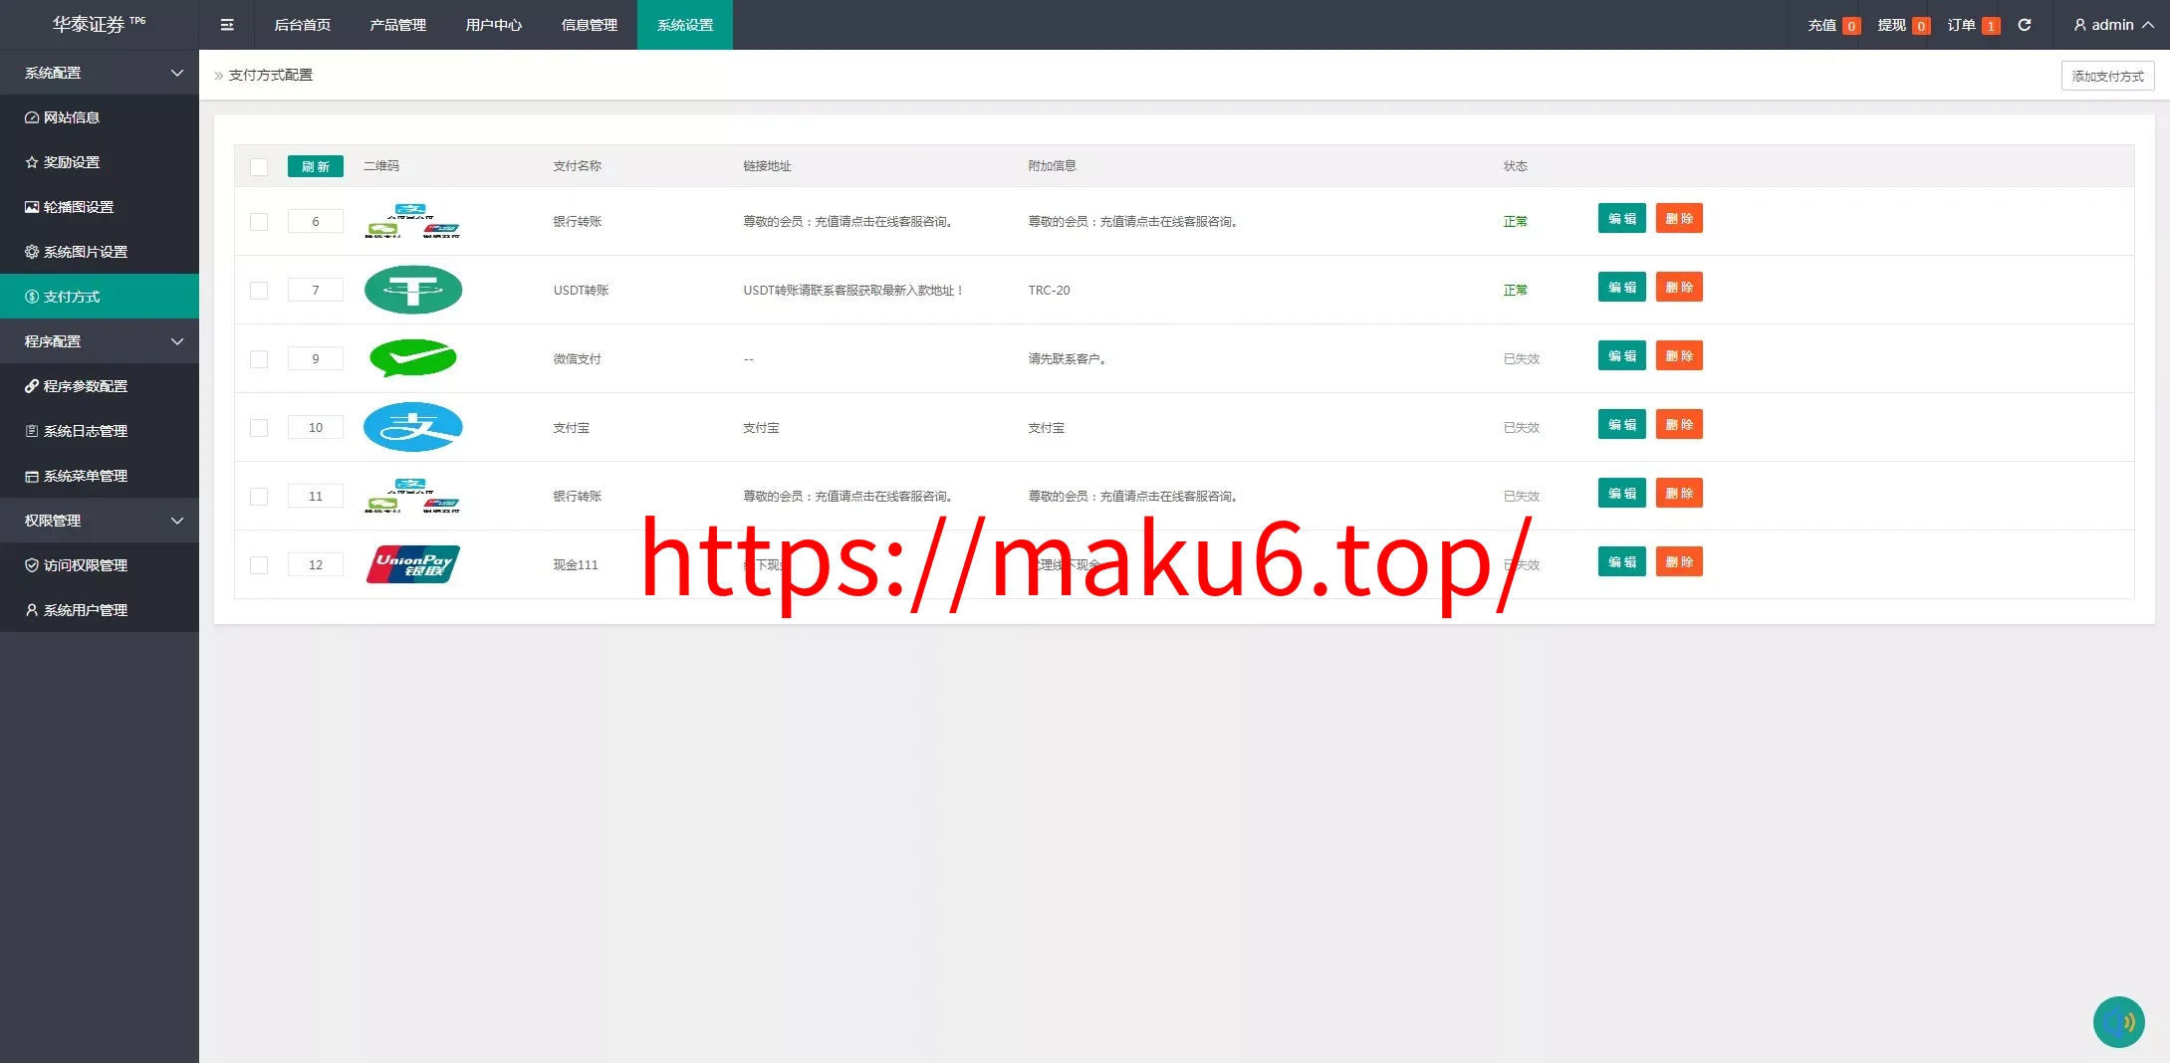This screenshot has height=1063, width=2170.
Task: Open 系统日志管理 in the sidebar
Action: (100, 431)
